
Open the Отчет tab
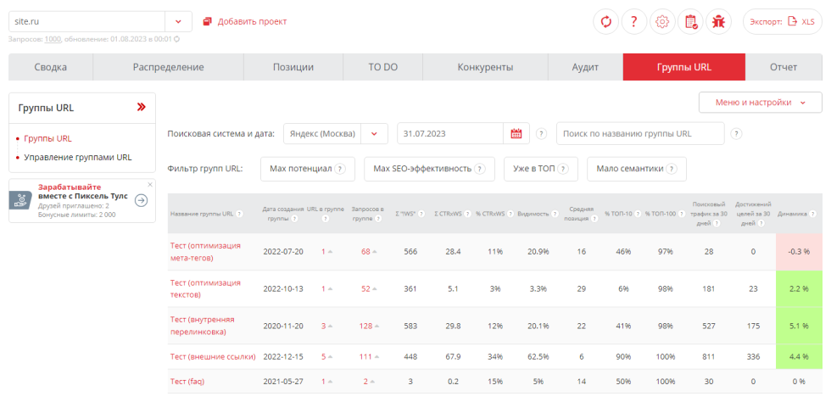tap(784, 67)
